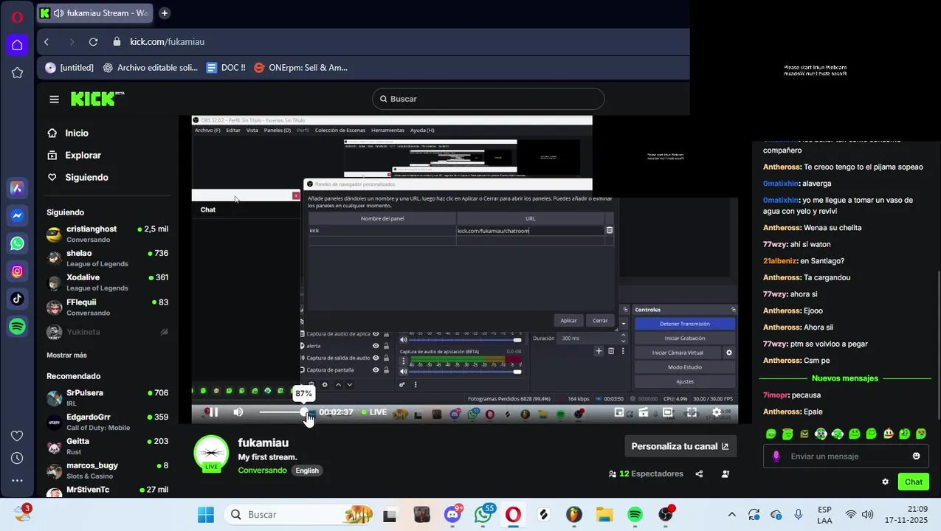Open WhatsApp in Opera sidebar
The height and width of the screenshot is (531, 941).
point(17,243)
